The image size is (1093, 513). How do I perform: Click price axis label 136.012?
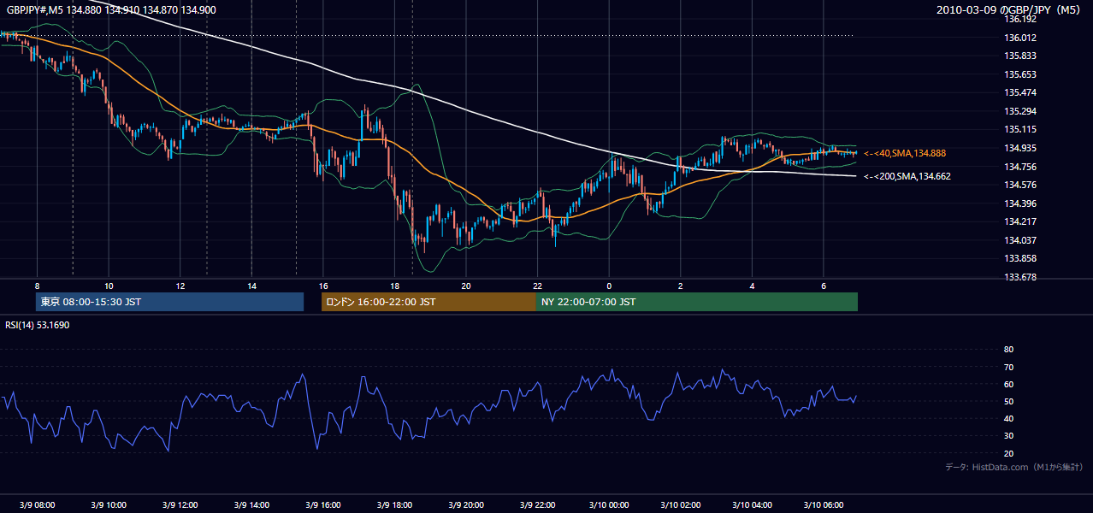1020,38
